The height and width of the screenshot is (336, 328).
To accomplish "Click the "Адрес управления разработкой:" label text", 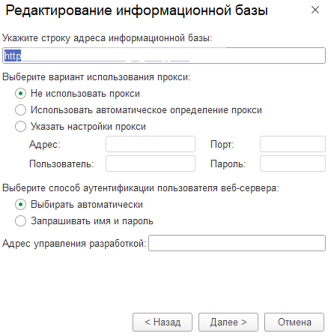I will 74,243.
